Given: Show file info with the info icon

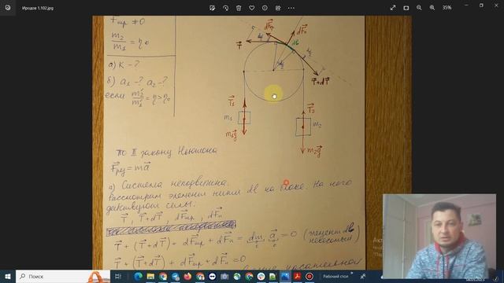Looking at the screenshot, I should coord(265,8).
